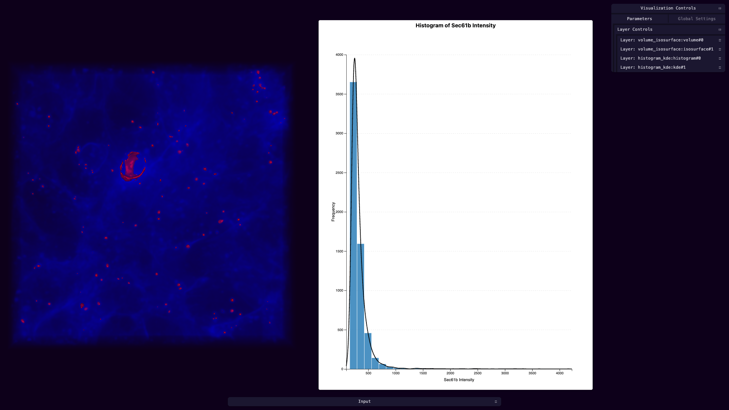The height and width of the screenshot is (410, 729).
Task: Select the "Layer: histogram_kde:histogram#0" label
Action: click(660, 58)
